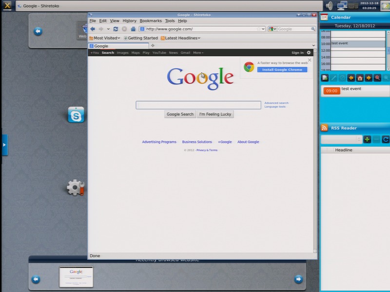
Task: Open the Tools menu
Action: coord(170,21)
